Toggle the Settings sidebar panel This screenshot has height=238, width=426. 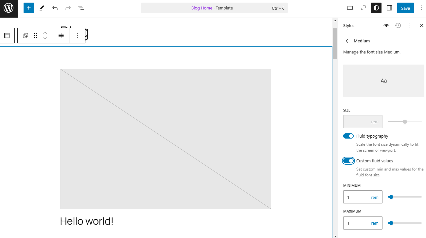389,8
